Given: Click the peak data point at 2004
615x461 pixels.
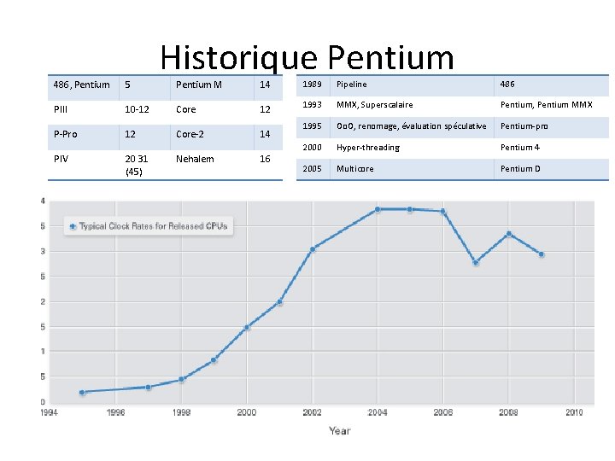Looking at the screenshot, I should (x=378, y=209).
